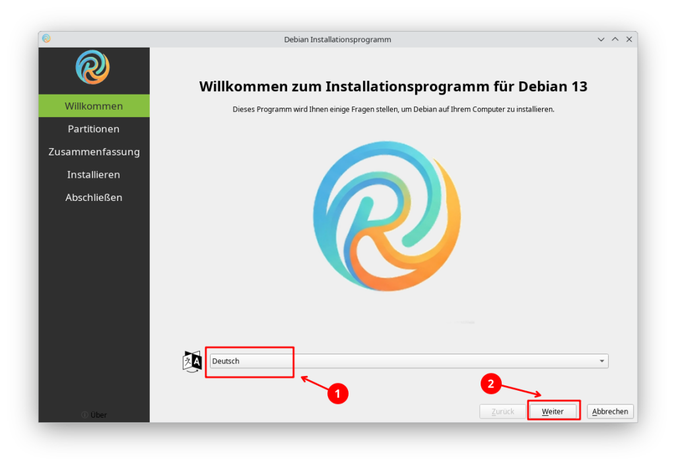Click the text 'Dieses Programm wird Ihnen einige Fragen stellen'

click(x=316, y=109)
